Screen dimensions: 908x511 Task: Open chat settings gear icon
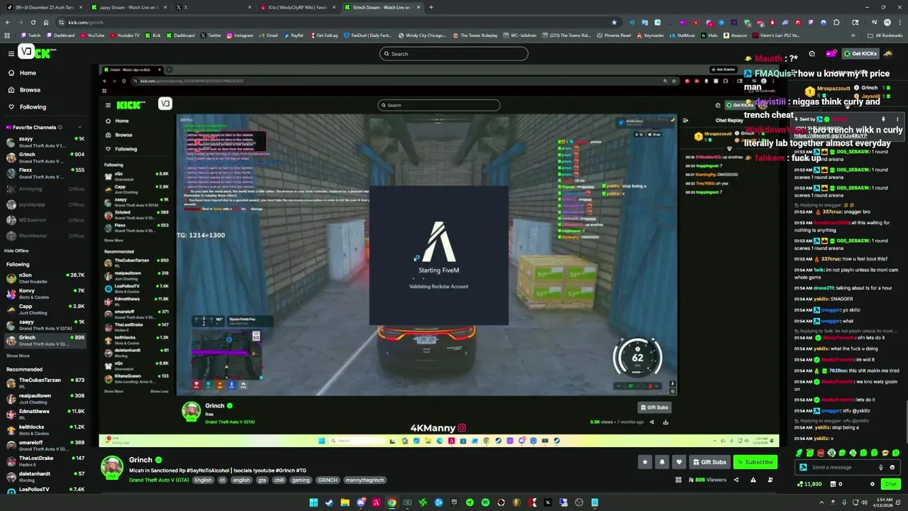873,484
